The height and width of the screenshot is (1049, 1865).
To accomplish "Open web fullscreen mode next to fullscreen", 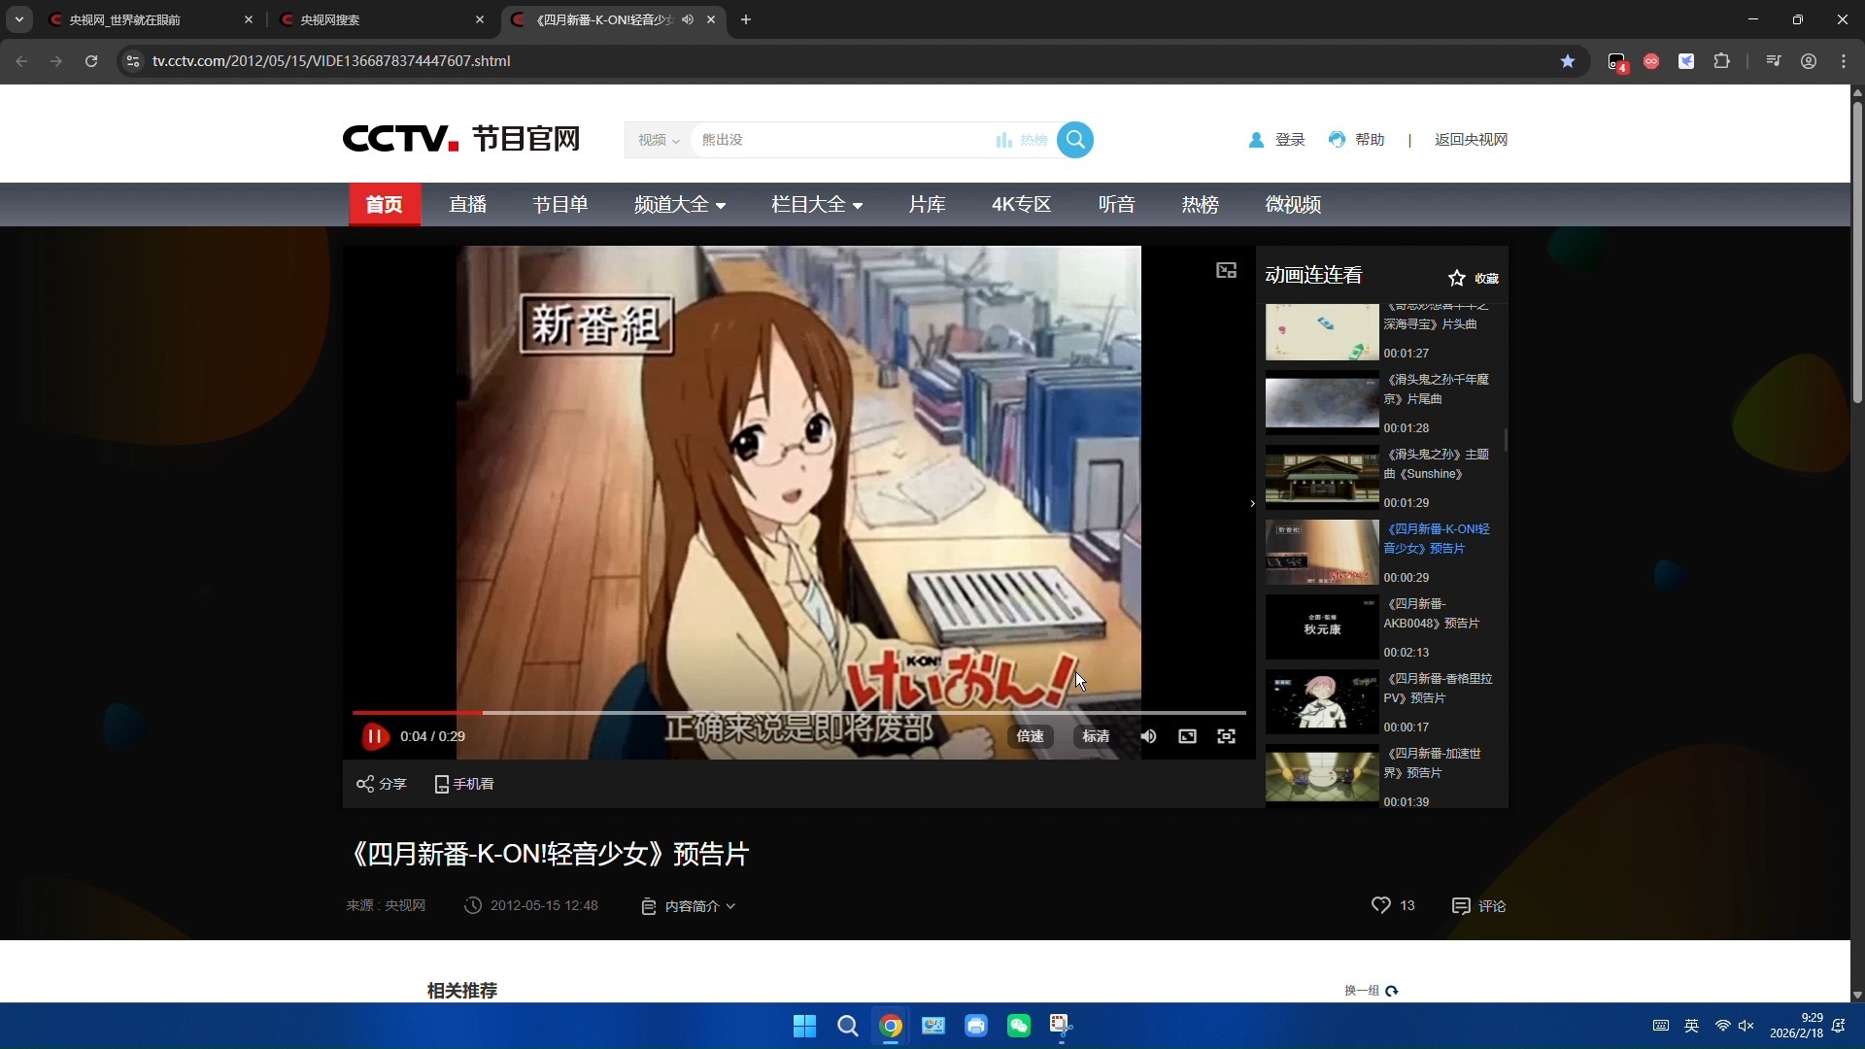I will point(1187,736).
